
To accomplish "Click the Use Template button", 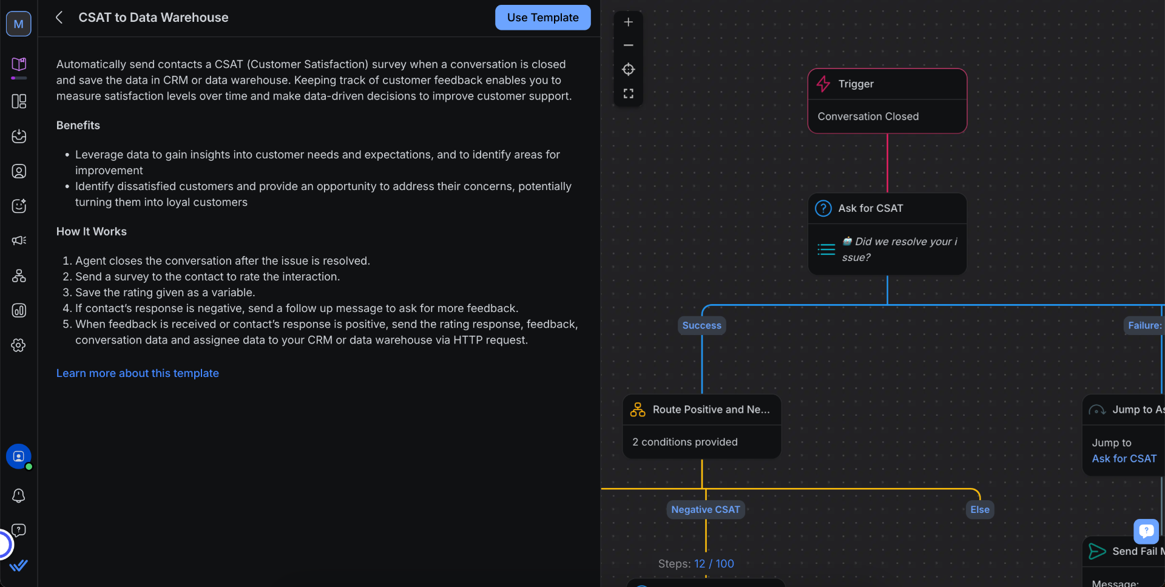I will pos(543,18).
